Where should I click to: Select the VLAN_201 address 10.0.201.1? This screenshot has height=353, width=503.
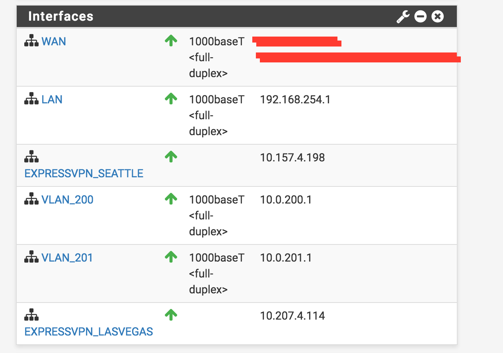[x=286, y=258]
